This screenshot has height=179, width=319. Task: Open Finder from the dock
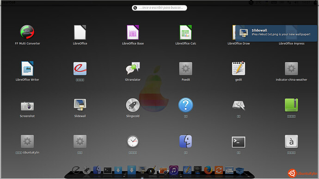point(97,170)
